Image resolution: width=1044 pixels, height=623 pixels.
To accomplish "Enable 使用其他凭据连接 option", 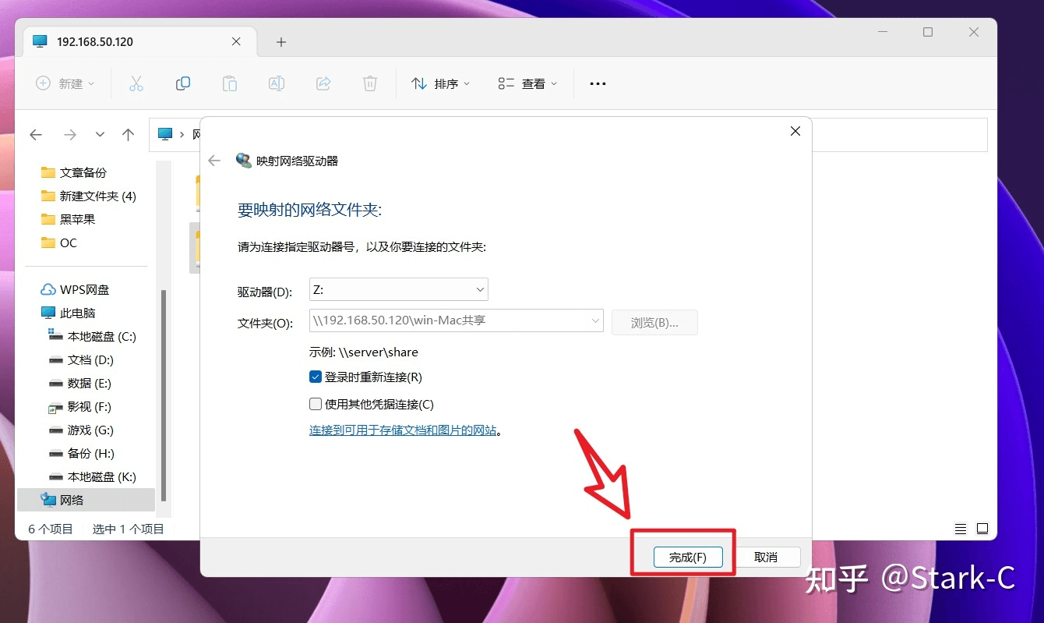I will pos(316,403).
